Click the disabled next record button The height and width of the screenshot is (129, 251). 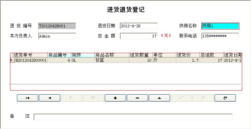pyautogui.click(x=72, y=98)
